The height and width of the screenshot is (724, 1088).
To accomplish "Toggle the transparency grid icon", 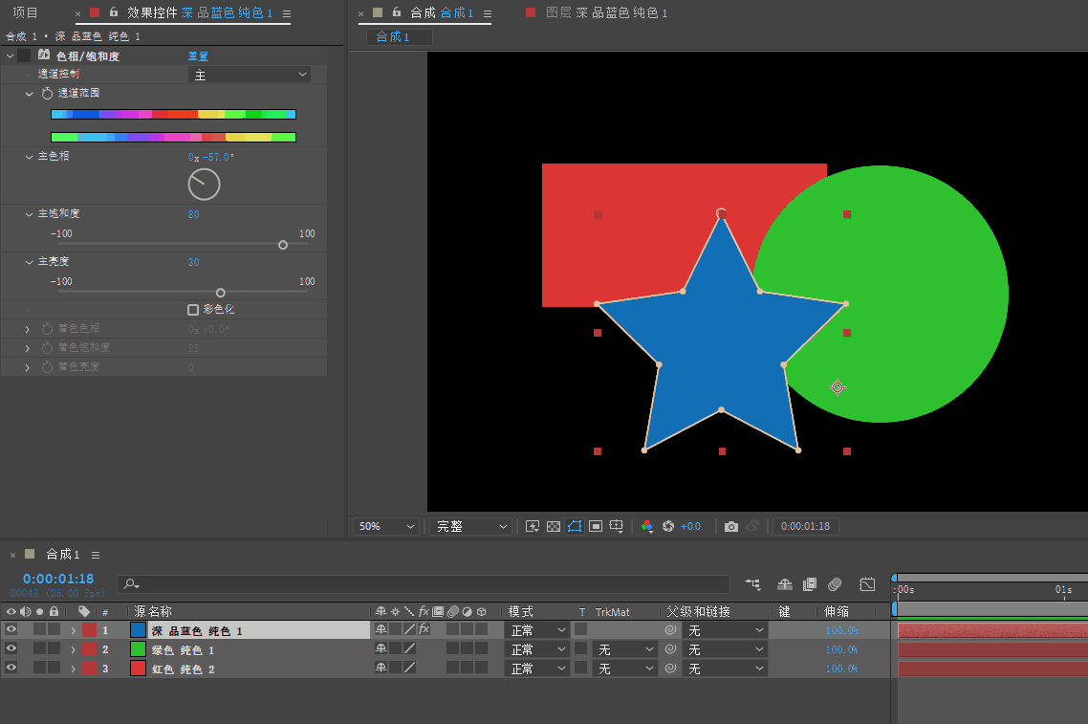I will click(x=554, y=526).
